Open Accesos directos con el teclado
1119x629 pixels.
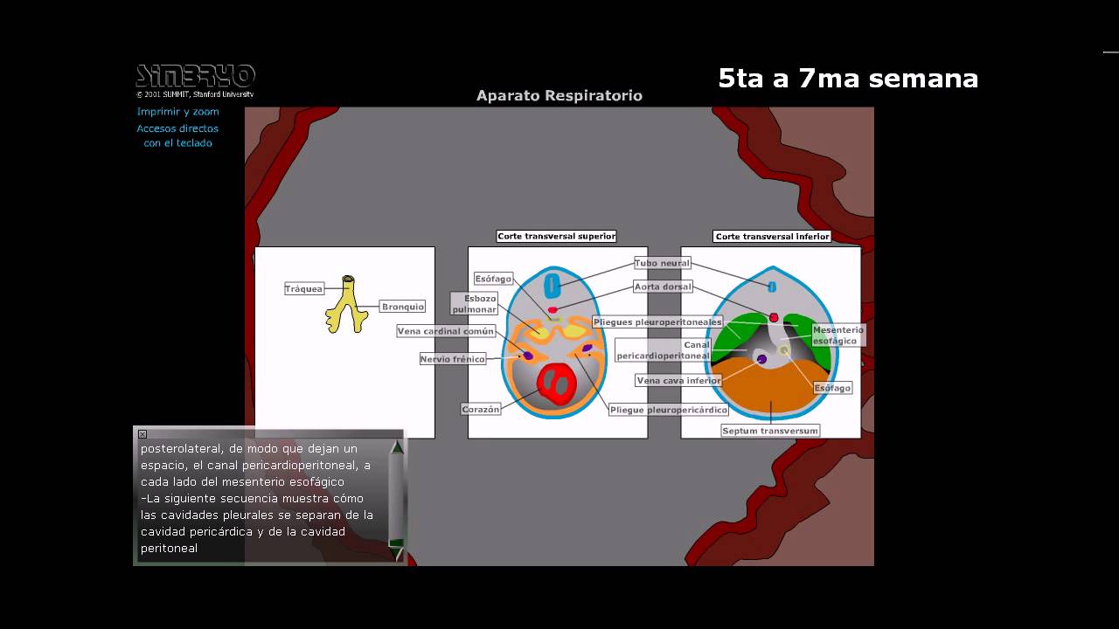tap(177, 135)
